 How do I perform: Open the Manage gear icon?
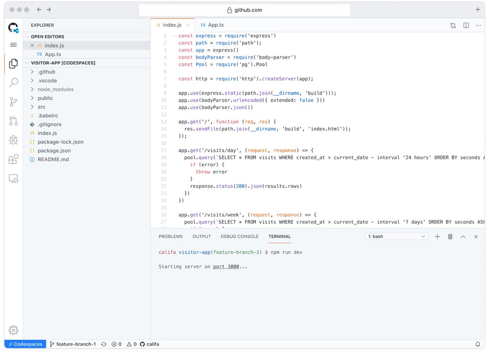13,330
